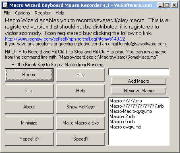This screenshot has height=153, width=180.
Task: Click the Repeat it? button
Action: pos(29,139)
